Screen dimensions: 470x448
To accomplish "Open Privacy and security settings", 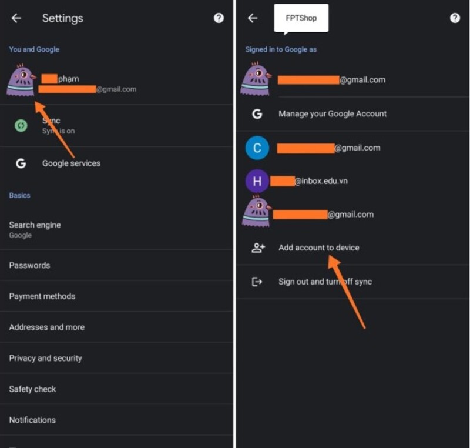I will click(116, 358).
